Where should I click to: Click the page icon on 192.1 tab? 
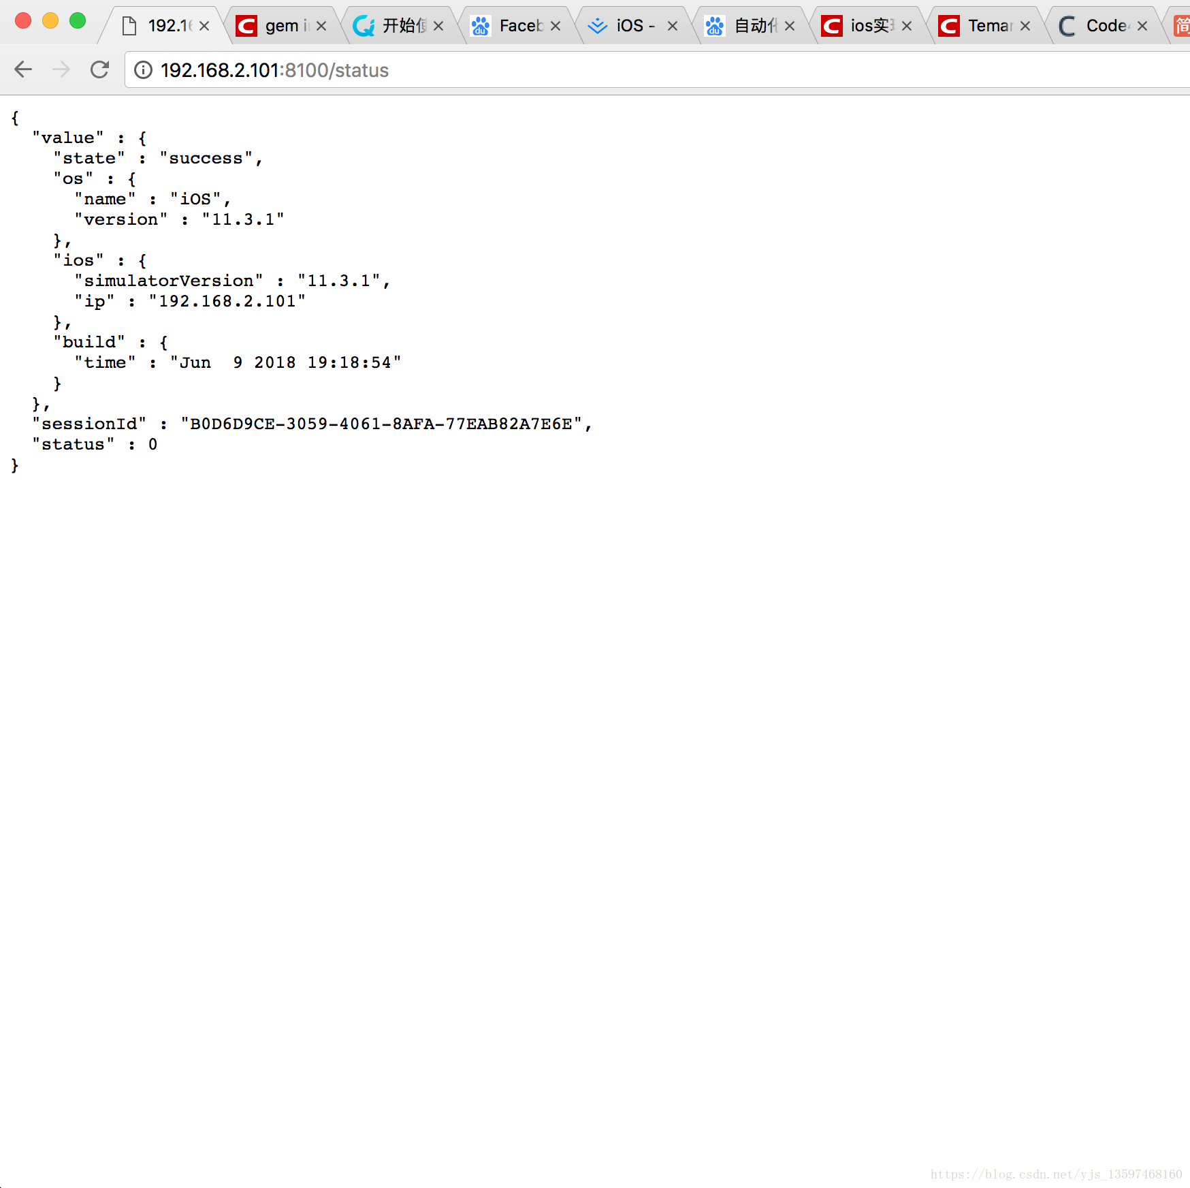(x=129, y=27)
